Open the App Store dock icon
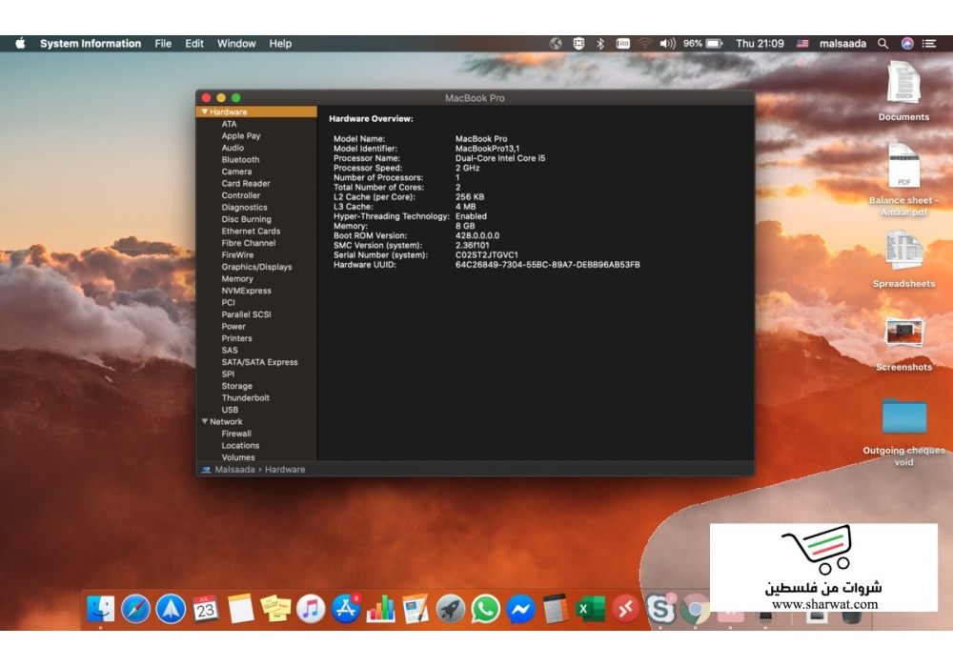This screenshot has width=953, height=667. (x=345, y=608)
